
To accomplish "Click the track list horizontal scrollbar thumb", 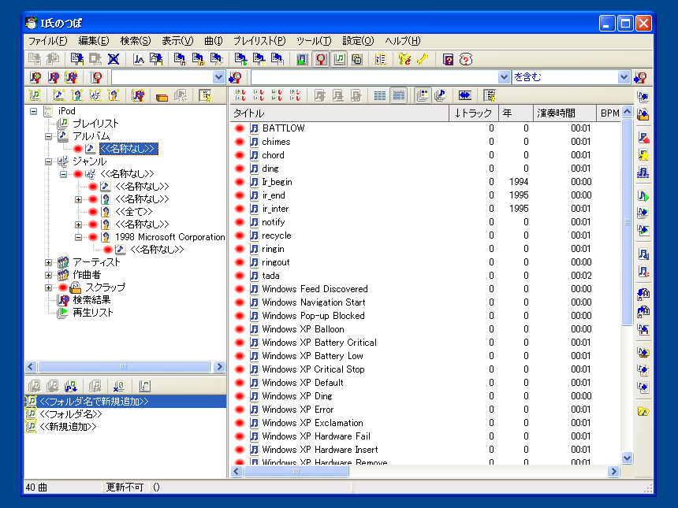I will point(296,471).
